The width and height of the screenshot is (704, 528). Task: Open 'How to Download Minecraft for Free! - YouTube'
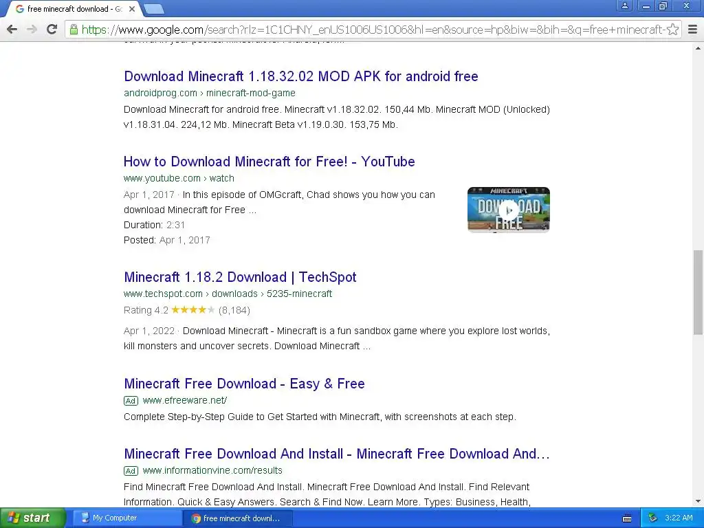point(269,162)
